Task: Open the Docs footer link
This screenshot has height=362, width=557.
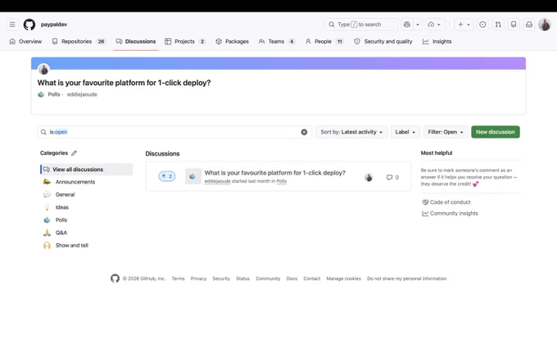Action: click(x=292, y=279)
